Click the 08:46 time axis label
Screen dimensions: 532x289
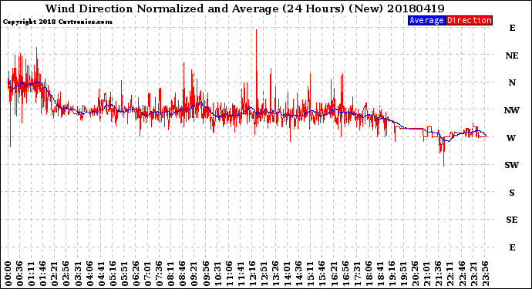point(183,274)
